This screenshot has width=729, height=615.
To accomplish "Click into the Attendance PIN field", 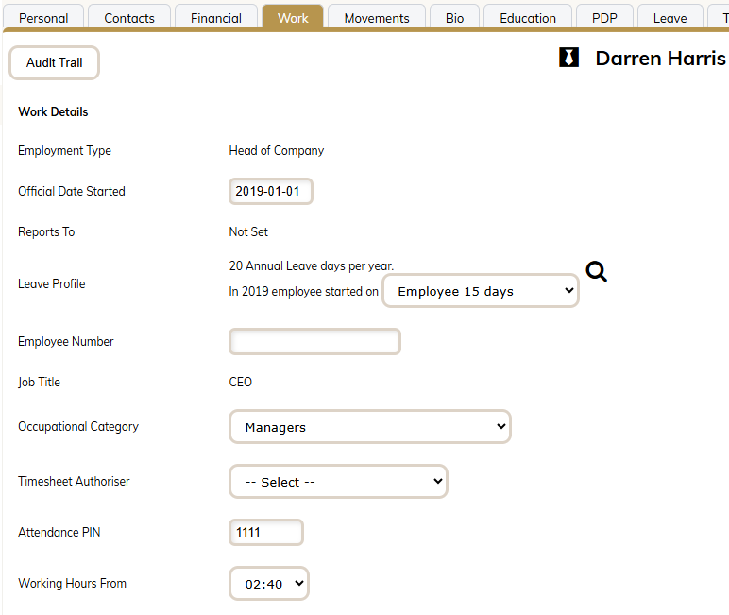I will point(266,533).
